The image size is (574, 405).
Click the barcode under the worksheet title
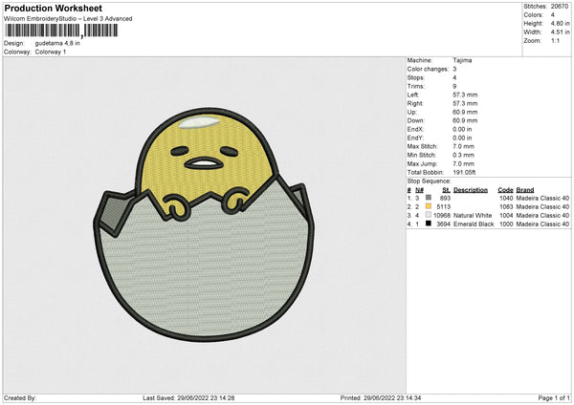click(x=61, y=31)
